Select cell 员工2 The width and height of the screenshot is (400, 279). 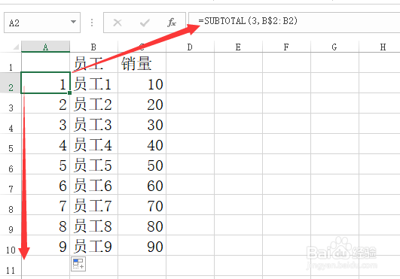(x=93, y=103)
